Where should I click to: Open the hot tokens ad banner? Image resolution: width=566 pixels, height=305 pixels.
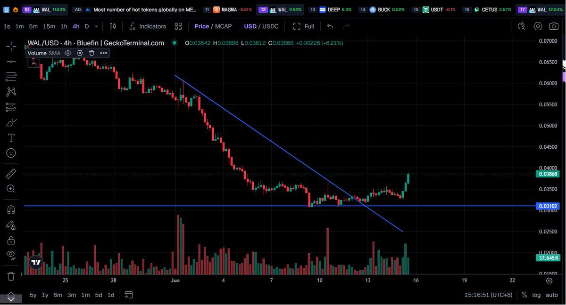click(135, 9)
